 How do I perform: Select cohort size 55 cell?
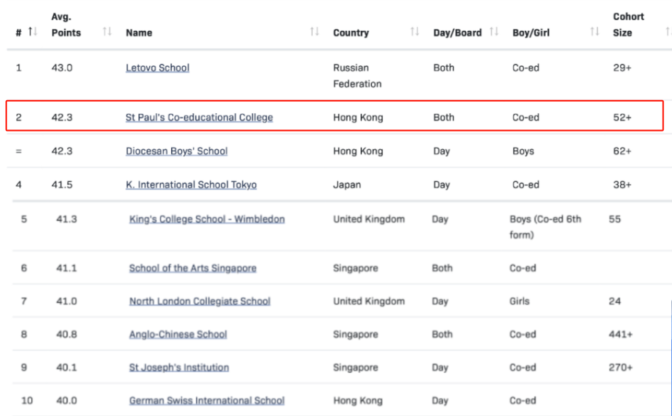(x=615, y=219)
